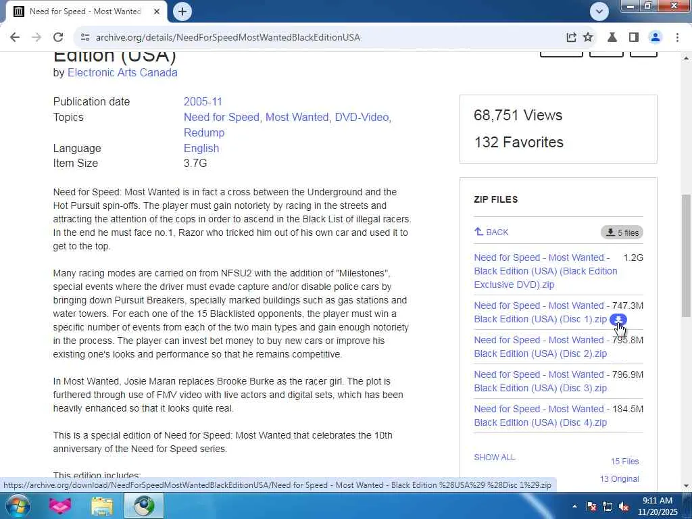Open the Chrome three-dot menu
Viewport: 692px width, 519px height.
click(677, 38)
